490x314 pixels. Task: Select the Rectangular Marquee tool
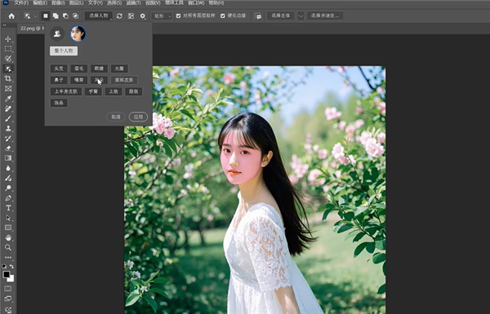point(8,49)
